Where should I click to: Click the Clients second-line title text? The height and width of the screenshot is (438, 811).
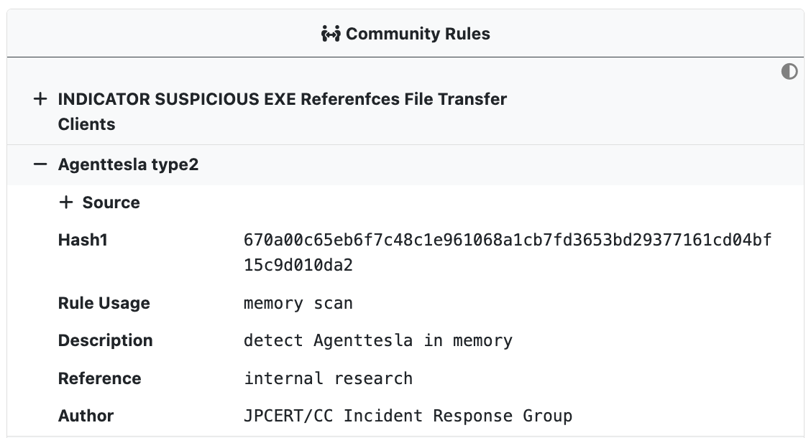86,124
